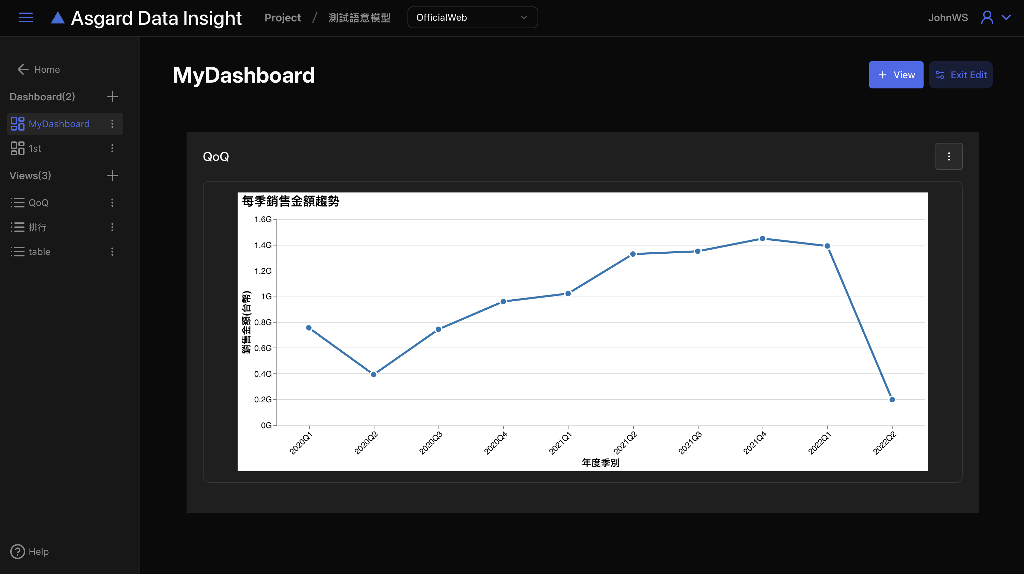The image size is (1024, 574).
Task: Toggle Exit Edit mode
Action: point(960,74)
